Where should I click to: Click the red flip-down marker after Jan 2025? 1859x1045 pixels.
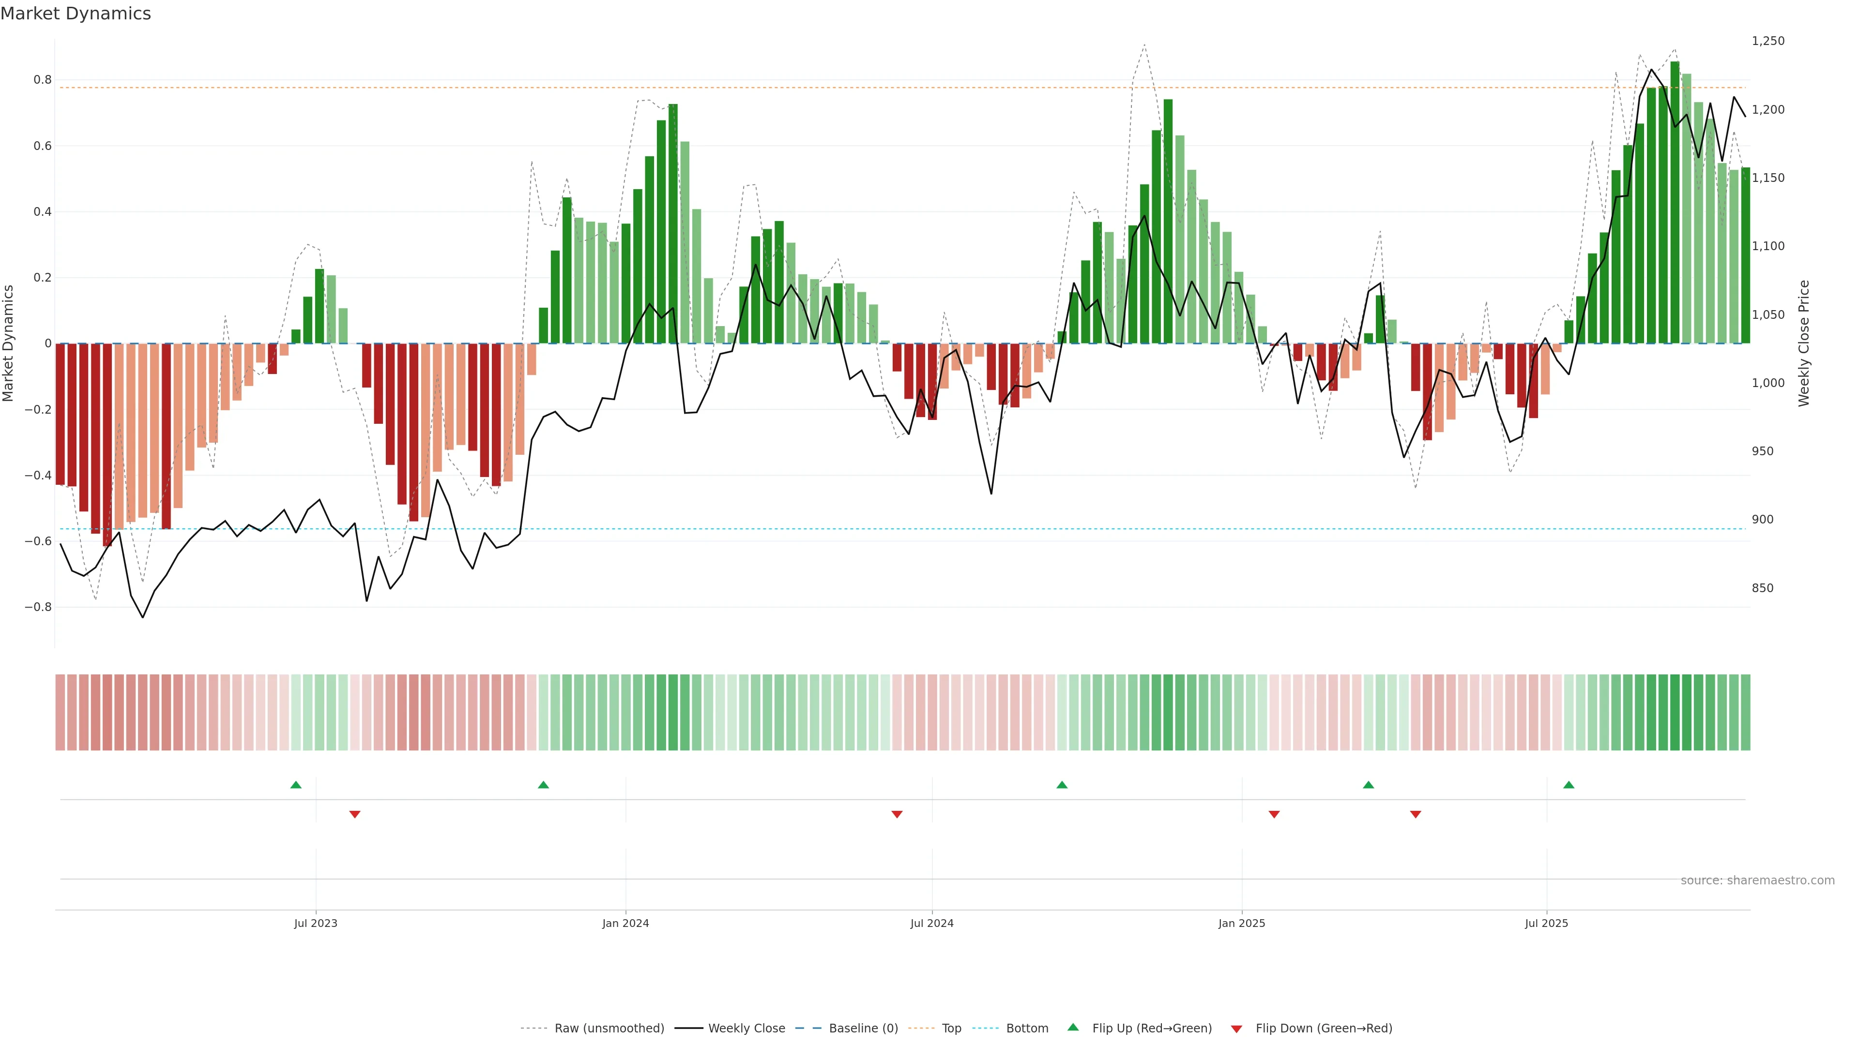pyautogui.click(x=1275, y=814)
